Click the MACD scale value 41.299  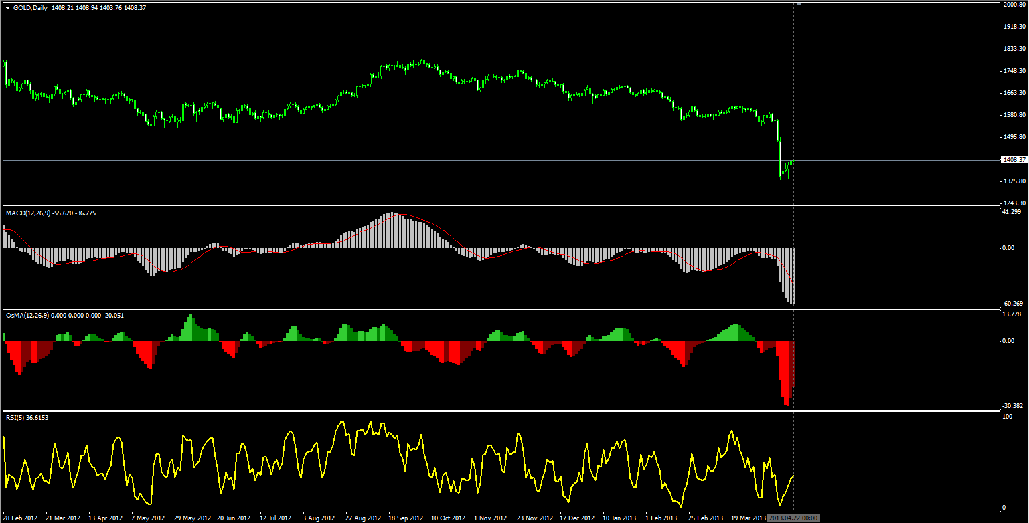[1012, 212]
